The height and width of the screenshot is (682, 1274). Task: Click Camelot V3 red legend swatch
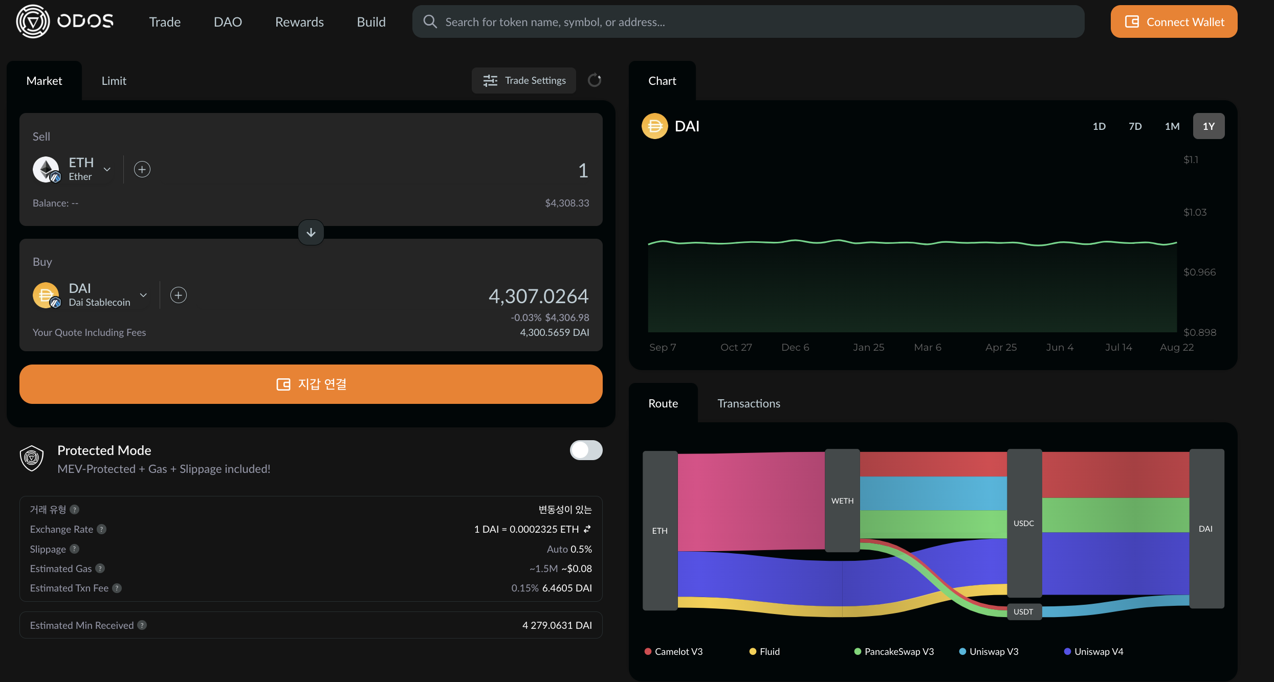click(x=648, y=651)
